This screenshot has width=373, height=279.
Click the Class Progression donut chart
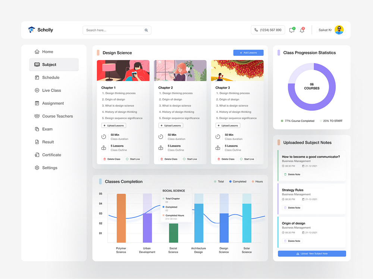click(x=311, y=87)
